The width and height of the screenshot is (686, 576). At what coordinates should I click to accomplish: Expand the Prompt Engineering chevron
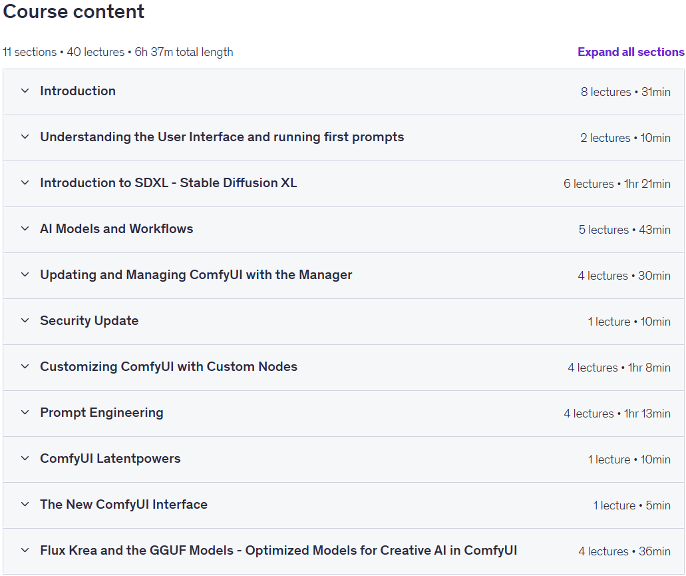tap(25, 413)
